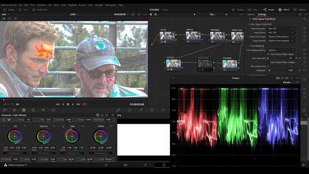Uncheck Use Custom Max. Input

(268, 54)
